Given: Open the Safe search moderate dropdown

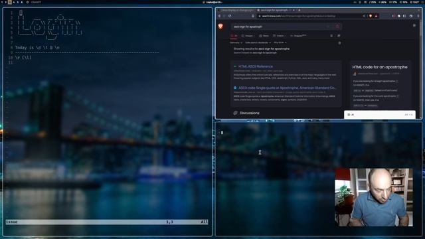Looking at the screenshot, I should pos(258,42).
